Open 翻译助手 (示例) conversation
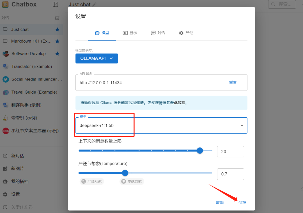This screenshot has width=303, height=213. click(x=31, y=105)
